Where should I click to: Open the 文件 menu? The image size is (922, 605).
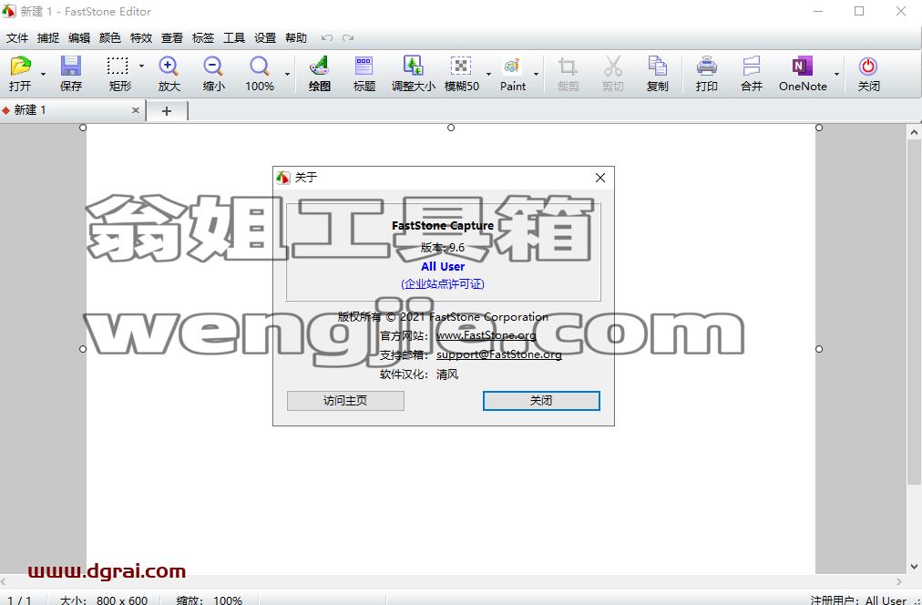pyautogui.click(x=17, y=37)
